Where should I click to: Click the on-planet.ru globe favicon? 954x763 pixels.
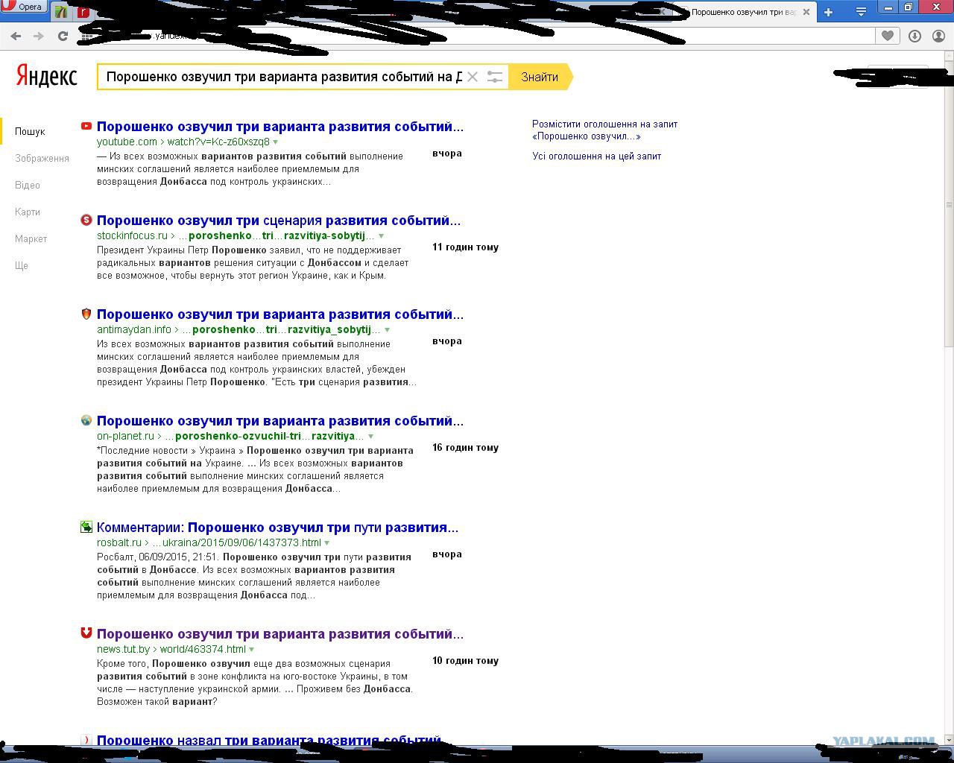click(x=86, y=420)
